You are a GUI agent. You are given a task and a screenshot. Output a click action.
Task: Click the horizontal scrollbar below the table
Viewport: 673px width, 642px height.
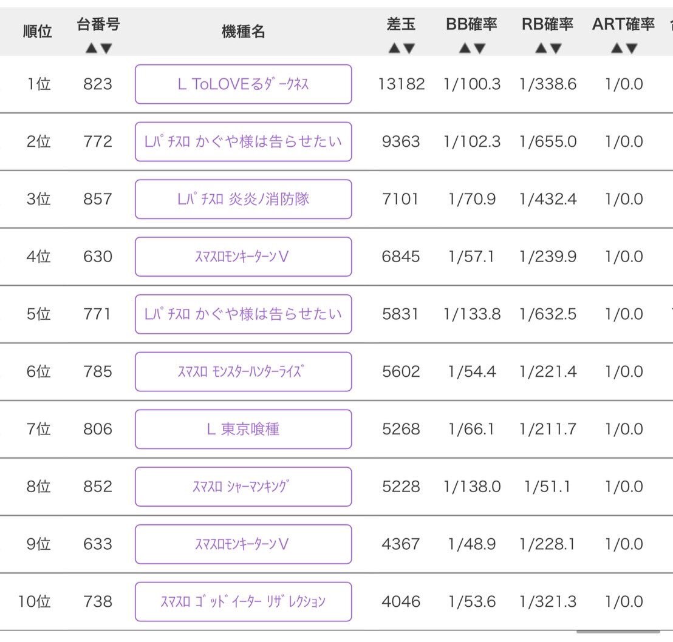pyautogui.click(x=618, y=631)
